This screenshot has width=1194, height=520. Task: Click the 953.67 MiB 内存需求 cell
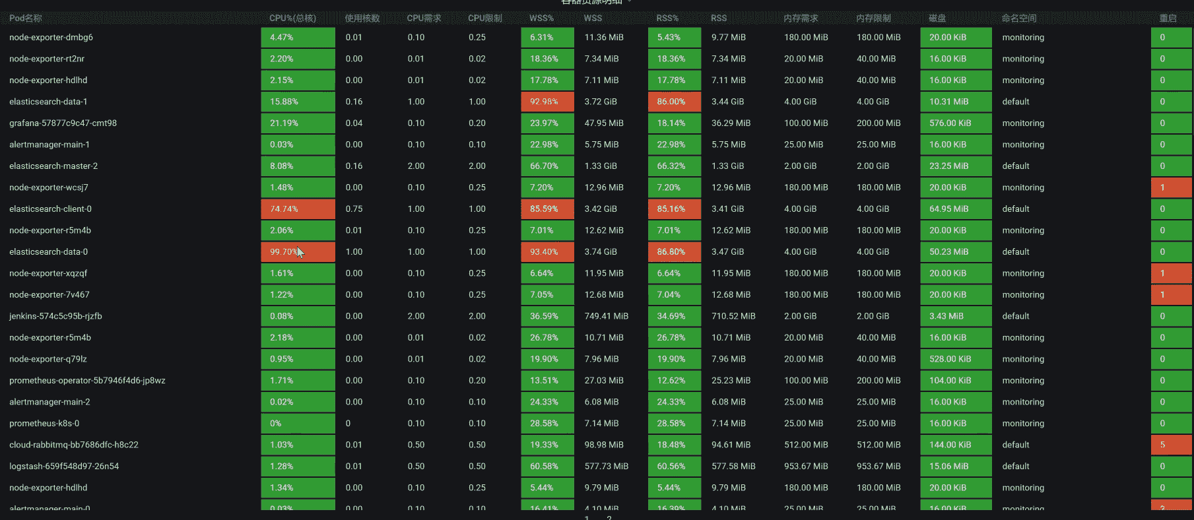click(x=806, y=467)
